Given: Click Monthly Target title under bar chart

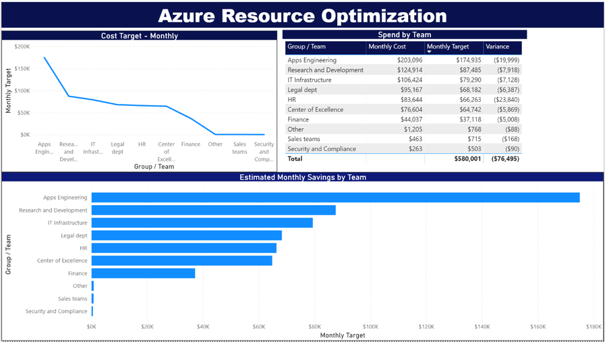Looking at the screenshot, I should click(x=343, y=335).
